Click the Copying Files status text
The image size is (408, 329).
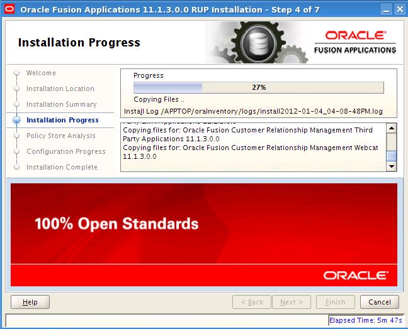[x=159, y=99]
